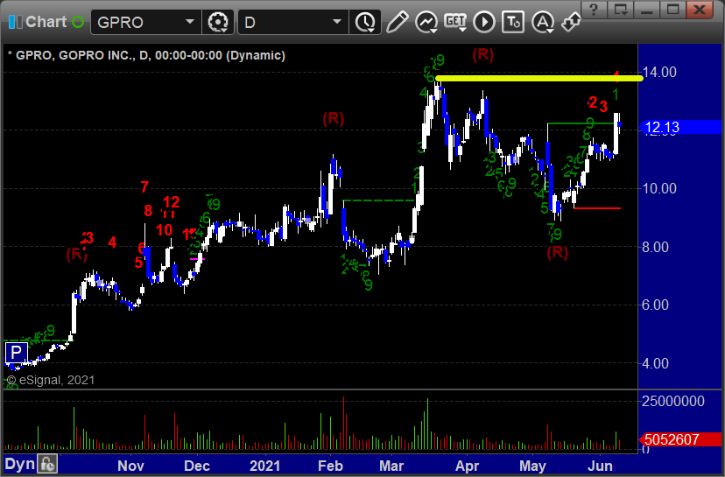Click the Jun date axis label
This screenshot has width=725, height=477.
[x=600, y=466]
